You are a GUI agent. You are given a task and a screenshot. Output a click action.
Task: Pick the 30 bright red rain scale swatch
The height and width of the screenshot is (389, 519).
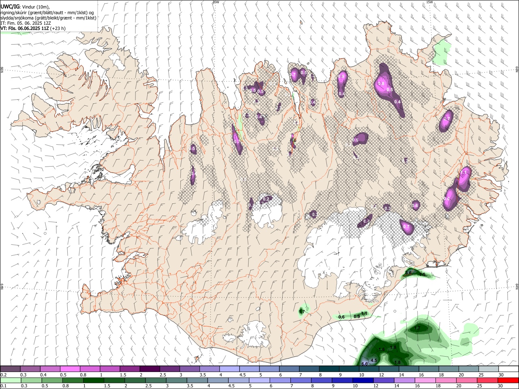(x=508, y=380)
